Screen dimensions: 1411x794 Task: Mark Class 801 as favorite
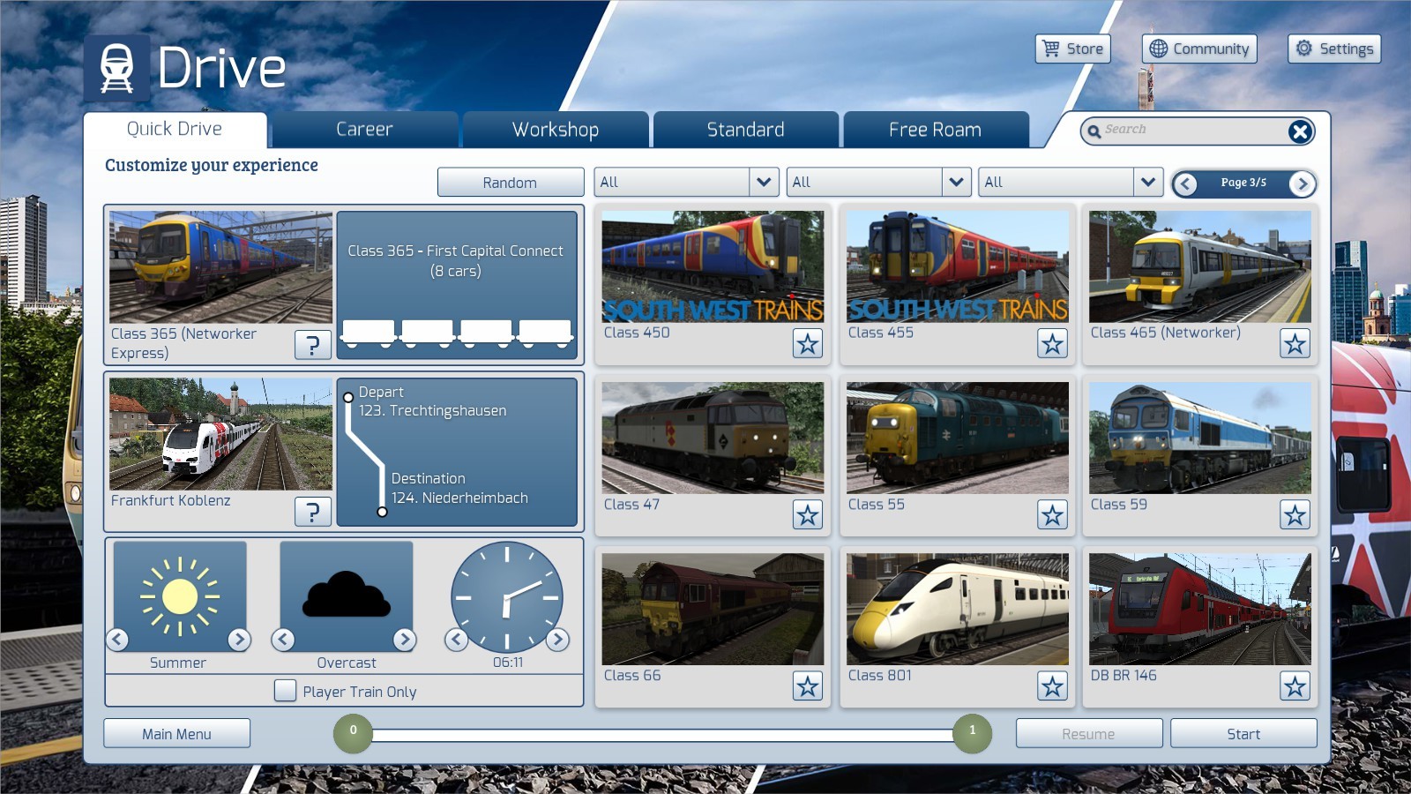[1051, 686]
